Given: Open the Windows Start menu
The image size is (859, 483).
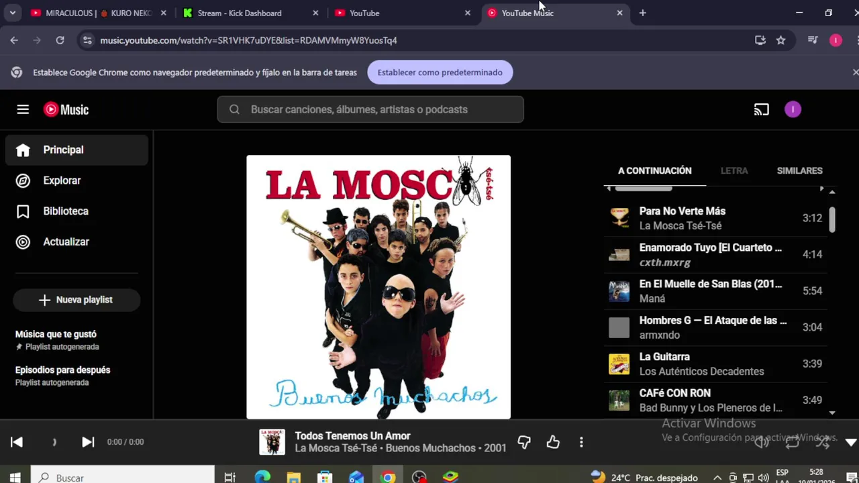Looking at the screenshot, I should point(15,477).
